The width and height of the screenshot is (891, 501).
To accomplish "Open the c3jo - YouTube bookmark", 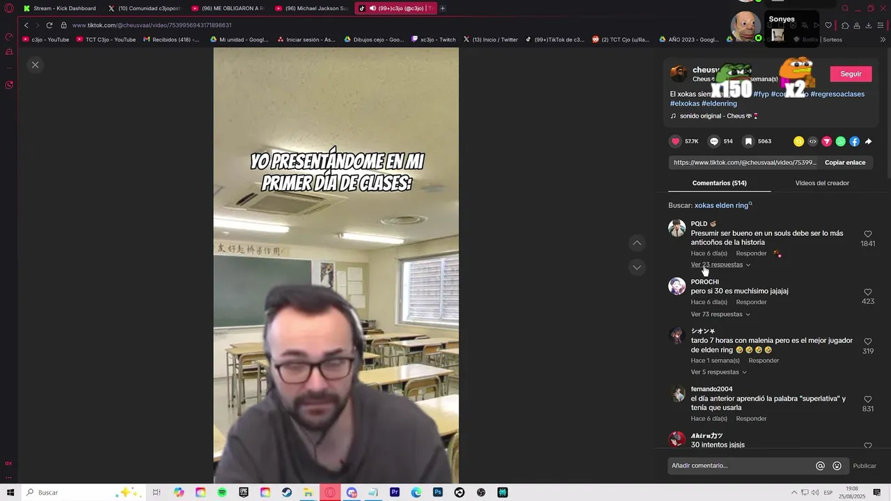I will coord(46,40).
